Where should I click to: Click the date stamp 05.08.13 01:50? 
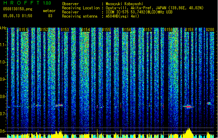click(x=18, y=16)
